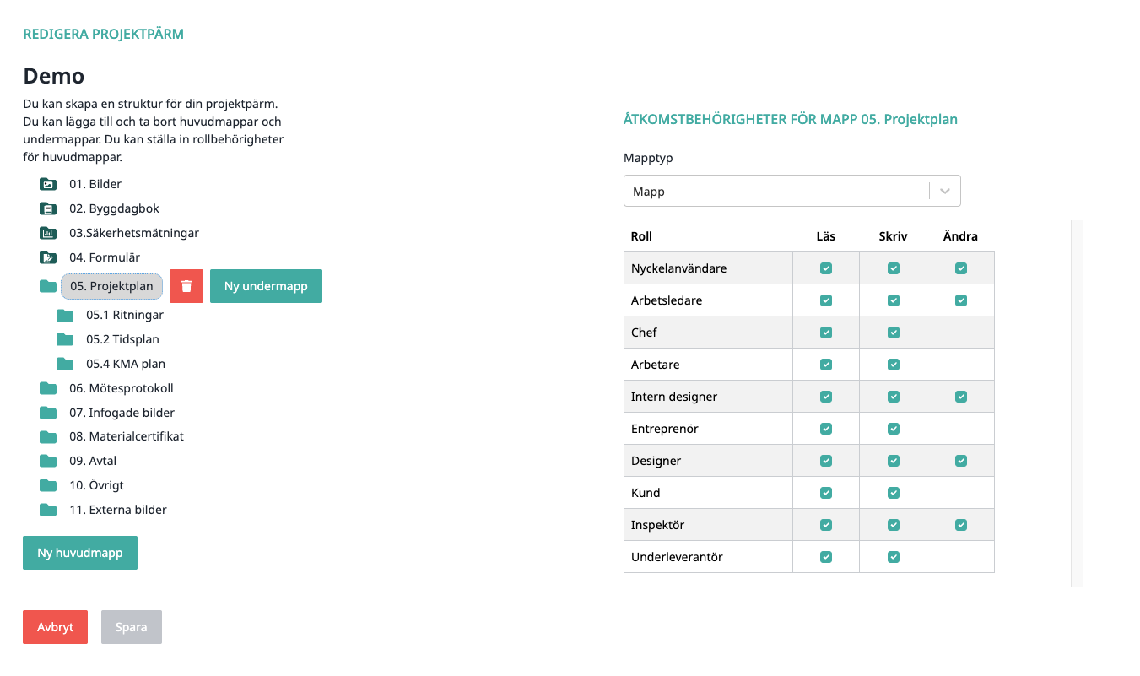
Task: Click the Ny undermapp button
Action: pyautogui.click(x=266, y=286)
